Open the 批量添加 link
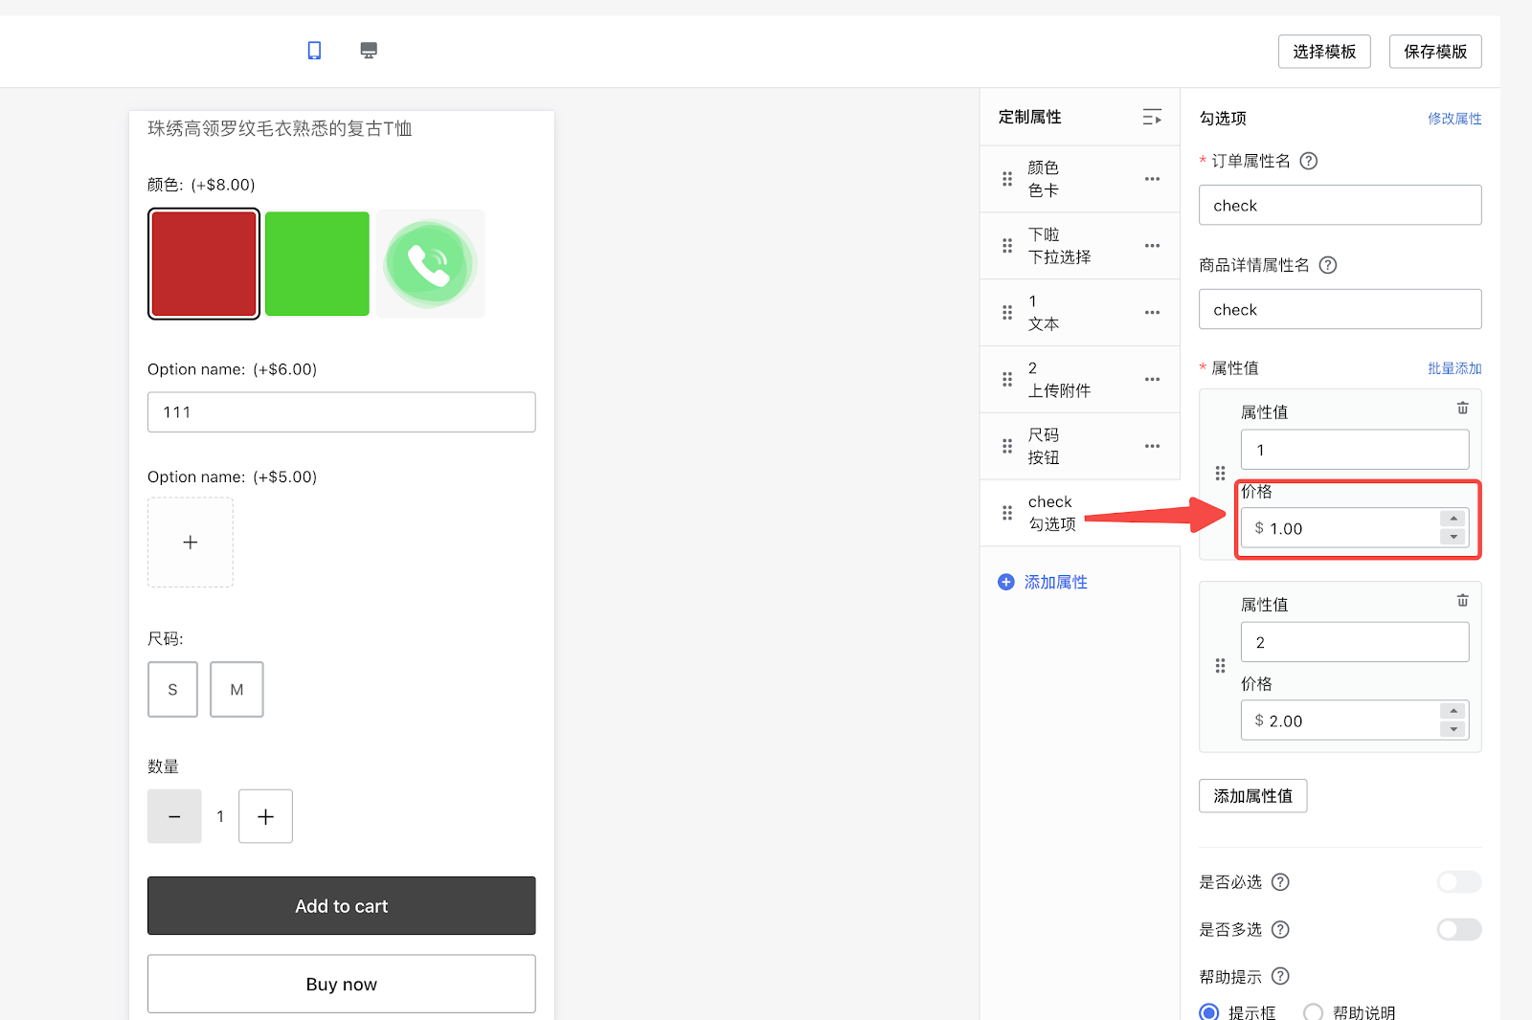The height and width of the screenshot is (1020, 1532). click(x=1454, y=368)
